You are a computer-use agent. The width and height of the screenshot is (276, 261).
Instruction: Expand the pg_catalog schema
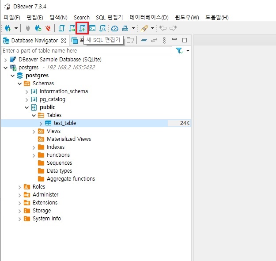[x=26, y=100]
